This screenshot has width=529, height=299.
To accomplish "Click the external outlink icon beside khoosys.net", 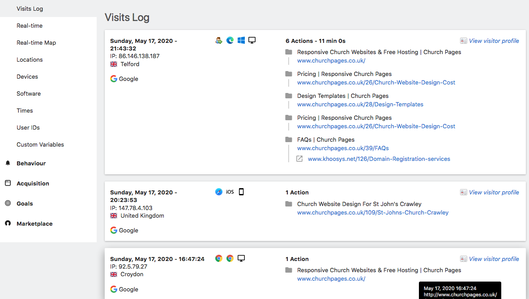I will point(300,159).
